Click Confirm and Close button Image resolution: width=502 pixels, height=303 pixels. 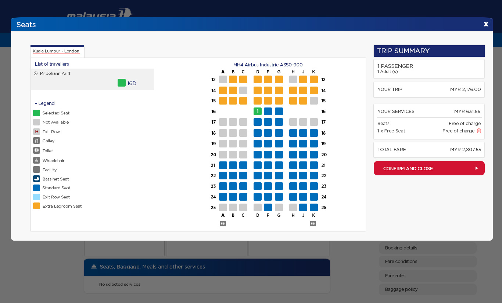click(429, 168)
